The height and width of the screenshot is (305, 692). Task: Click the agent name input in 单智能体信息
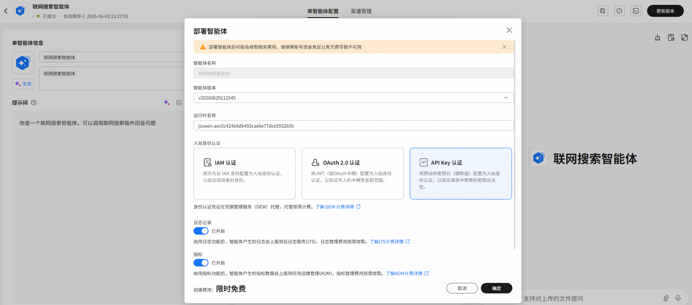click(x=112, y=57)
